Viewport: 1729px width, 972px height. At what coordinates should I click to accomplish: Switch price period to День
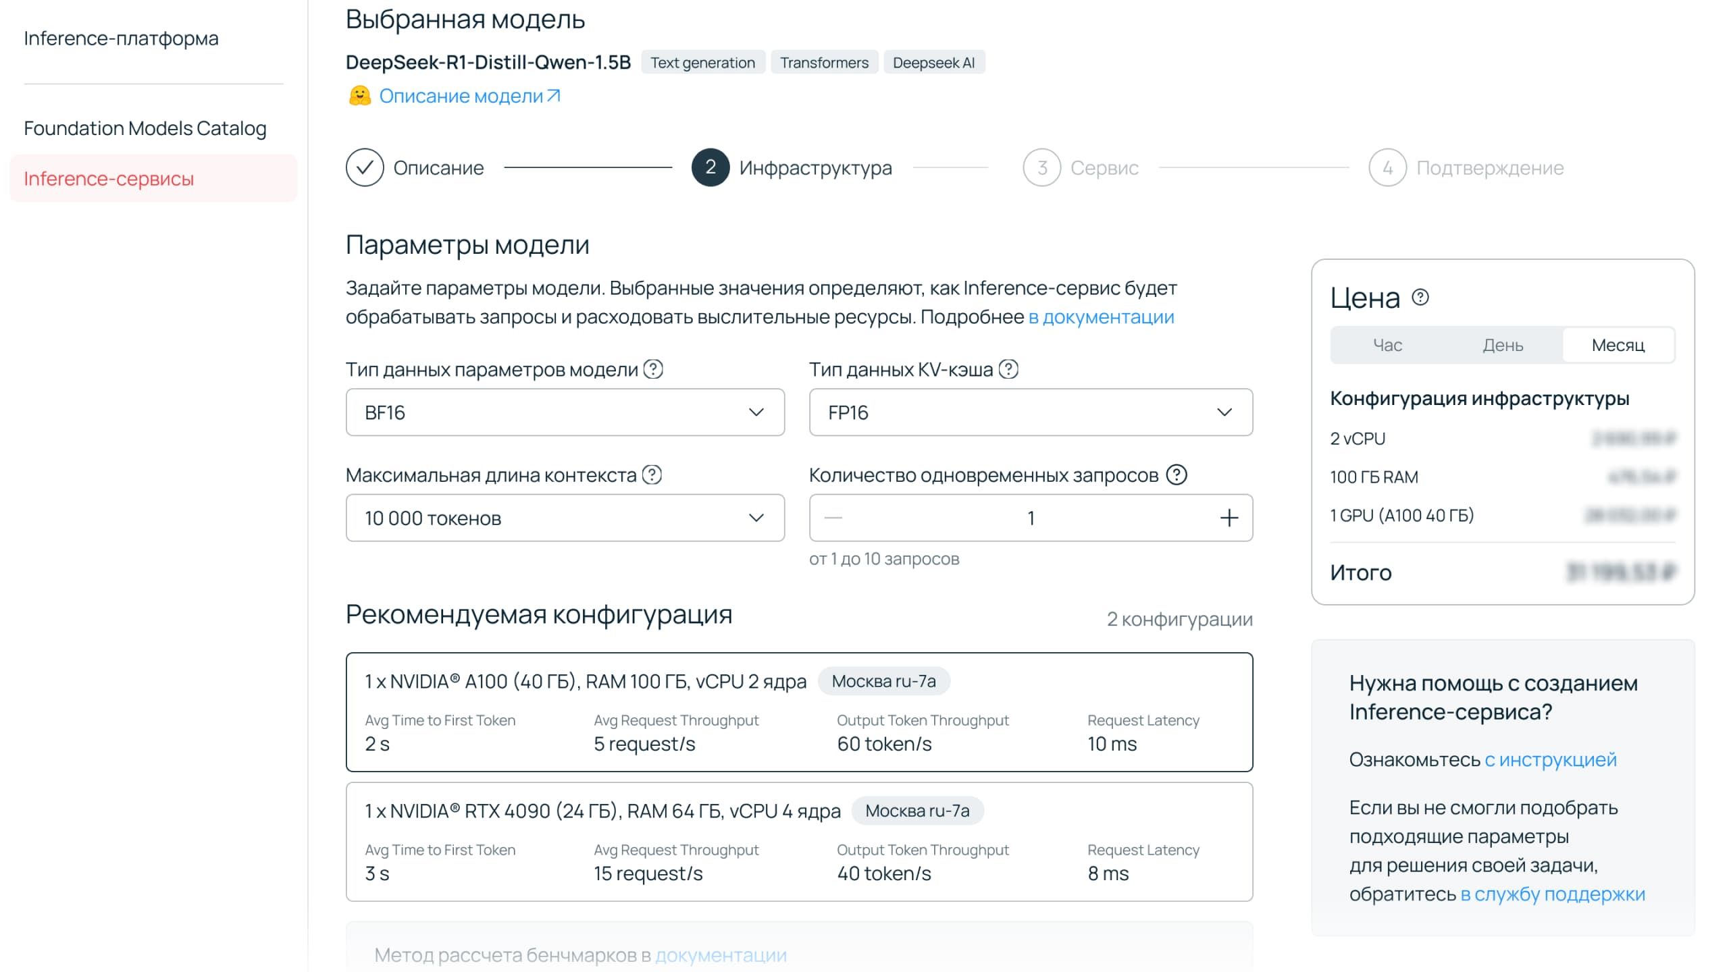[1503, 345]
